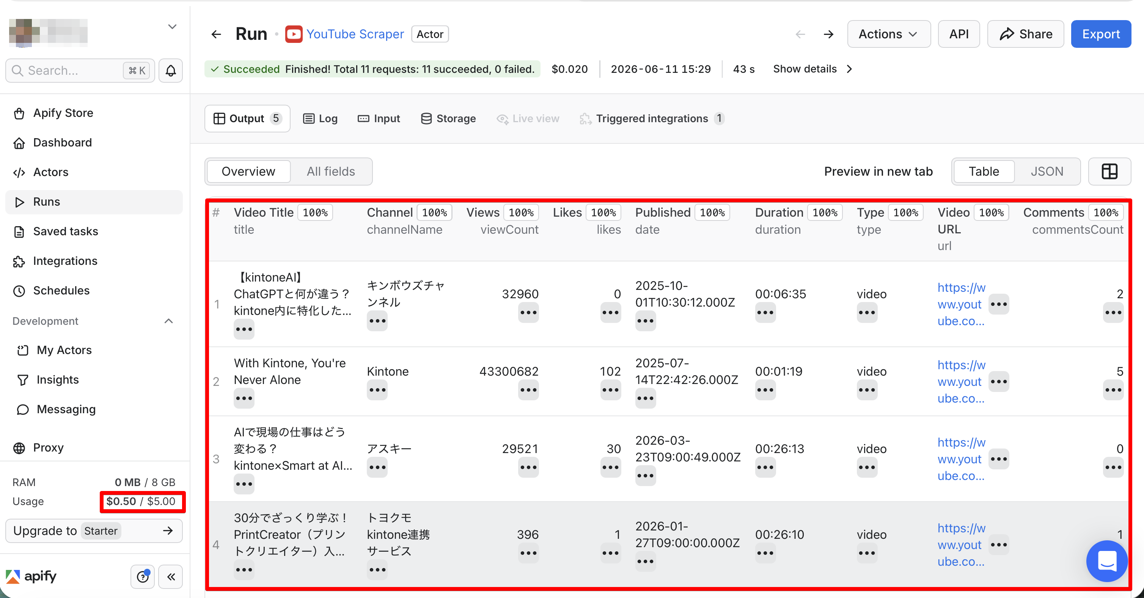Click the apify logo

tap(31, 576)
